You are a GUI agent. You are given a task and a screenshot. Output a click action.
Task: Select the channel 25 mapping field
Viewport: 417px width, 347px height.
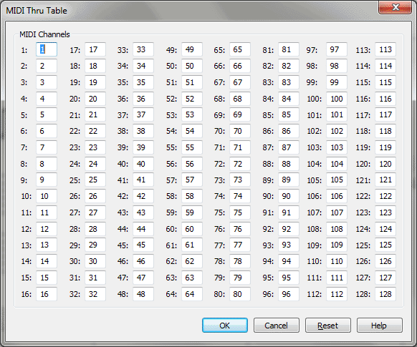[95, 180]
